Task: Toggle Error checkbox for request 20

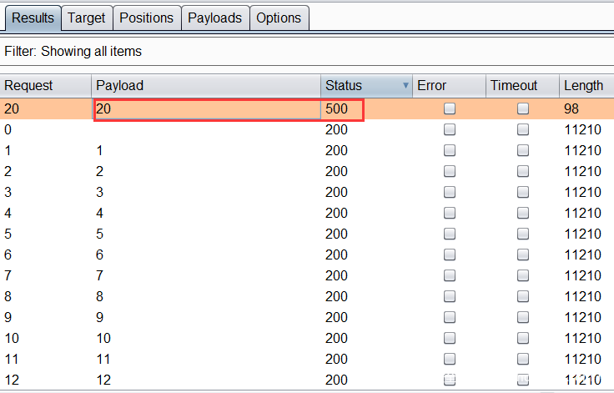Action: point(450,108)
